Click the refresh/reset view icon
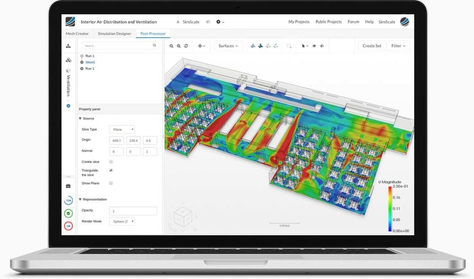Viewport: 474px width, 279px height. pyautogui.click(x=186, y=46)
